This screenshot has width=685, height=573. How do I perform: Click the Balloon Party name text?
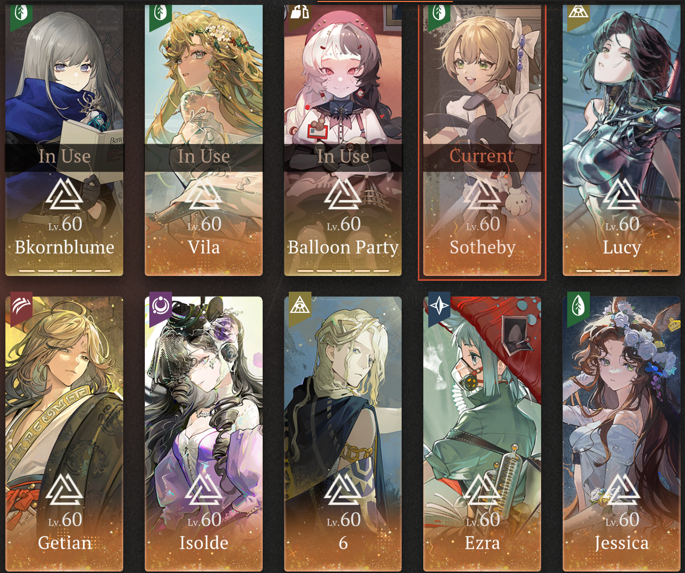coord(343,247)
